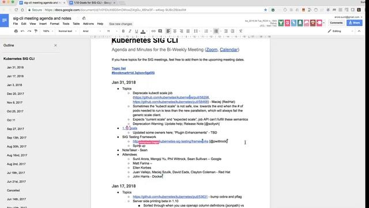Clear formatting from the selection
This screenshot has height=208, width=369.
(x=240, y=31)
